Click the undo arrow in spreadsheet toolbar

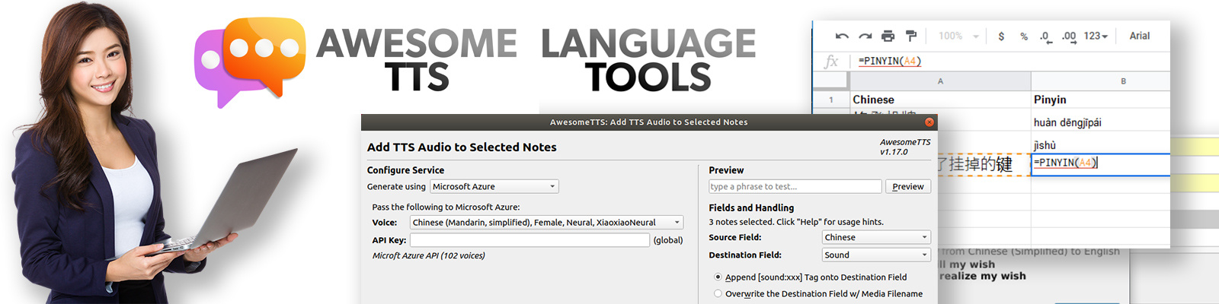tap(842, 36)
